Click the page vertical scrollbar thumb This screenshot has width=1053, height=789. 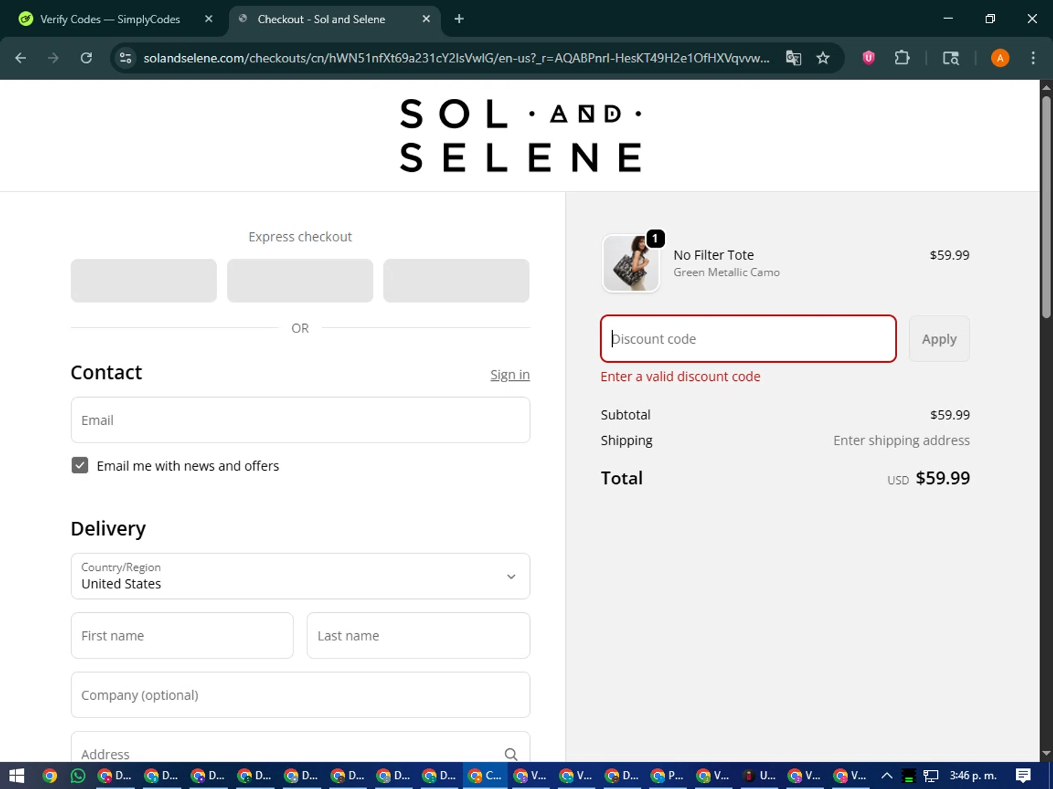point(1046,207)
